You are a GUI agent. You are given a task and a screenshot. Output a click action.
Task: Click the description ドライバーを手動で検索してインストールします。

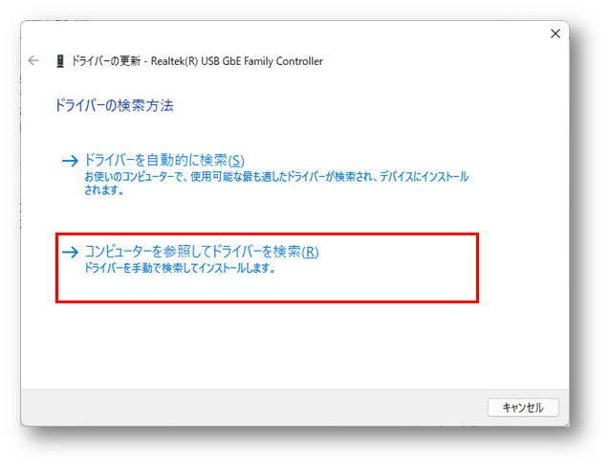[x=180, y=268]
